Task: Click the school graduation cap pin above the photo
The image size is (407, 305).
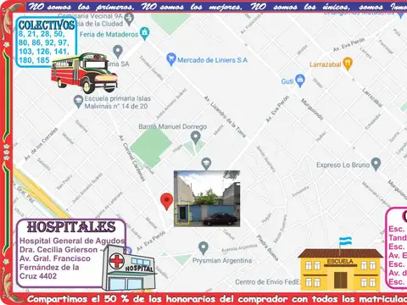Action: pos(206,164)
